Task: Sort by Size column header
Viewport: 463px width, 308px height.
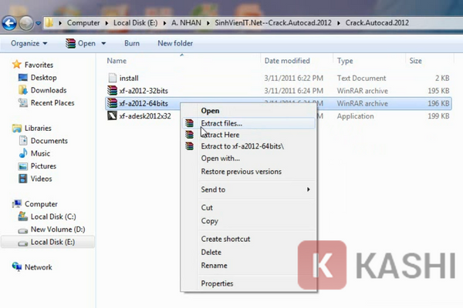Action: click(415, 61)
